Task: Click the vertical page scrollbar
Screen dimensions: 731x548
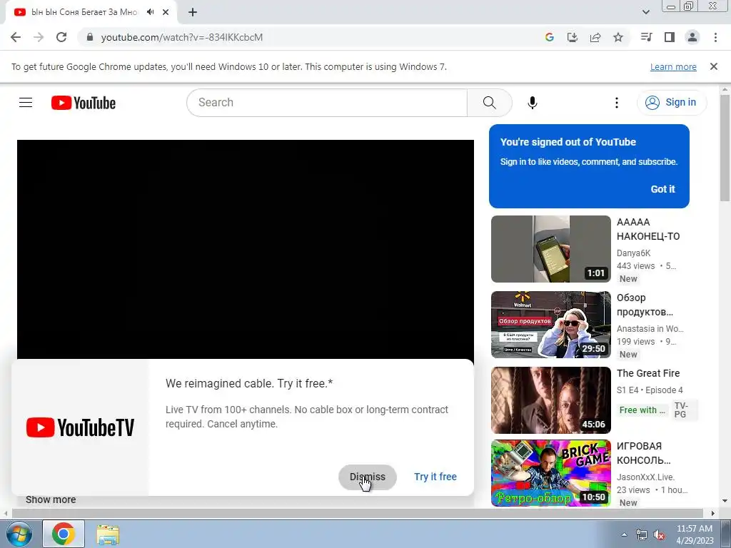Action: click(x=725, y=148)
